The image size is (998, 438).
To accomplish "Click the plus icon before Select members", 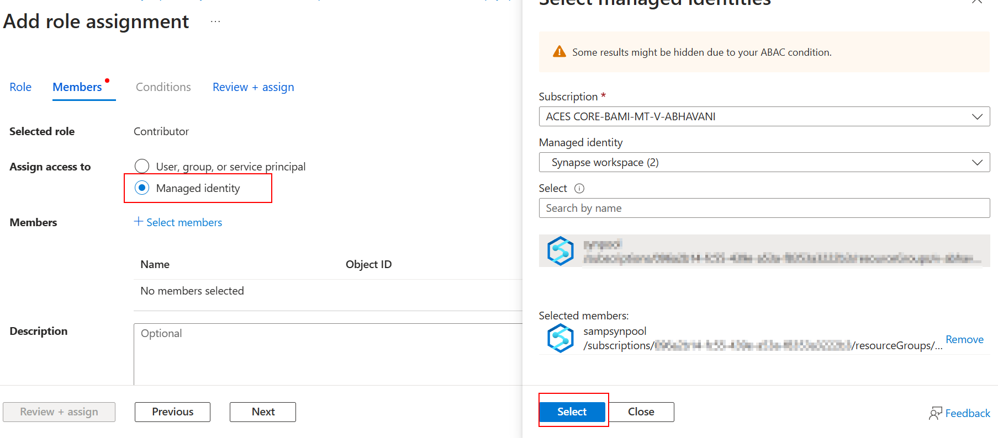I will (x=139, y=221).
